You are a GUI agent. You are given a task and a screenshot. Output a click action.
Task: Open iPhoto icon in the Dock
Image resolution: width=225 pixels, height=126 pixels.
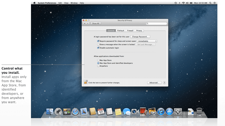tap(152, 112)
